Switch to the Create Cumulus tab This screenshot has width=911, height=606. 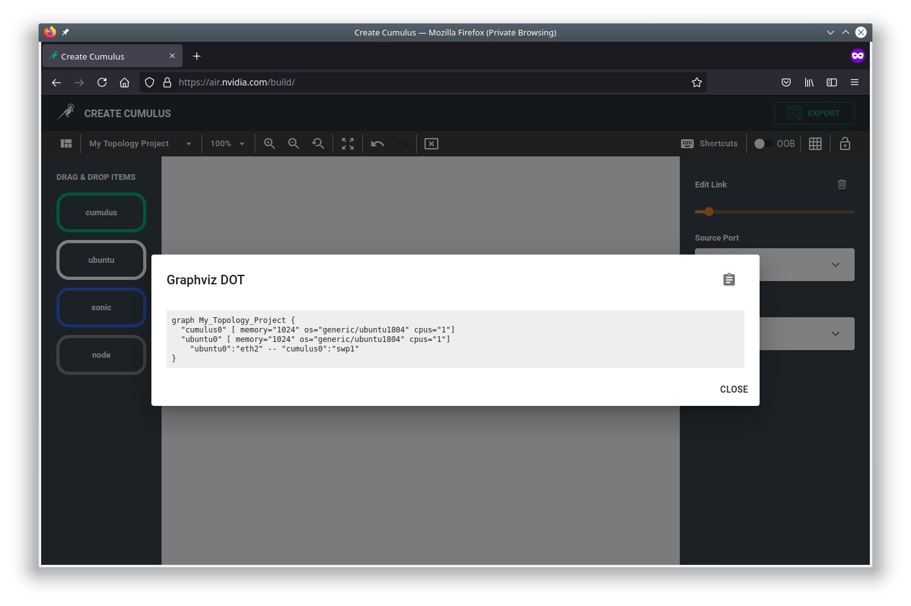coord(113,56)
